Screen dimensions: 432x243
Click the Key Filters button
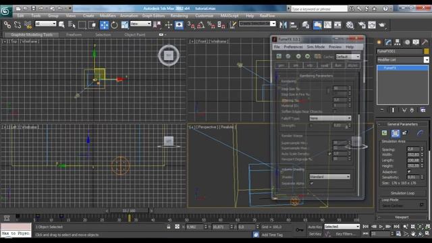coord(346,234)
